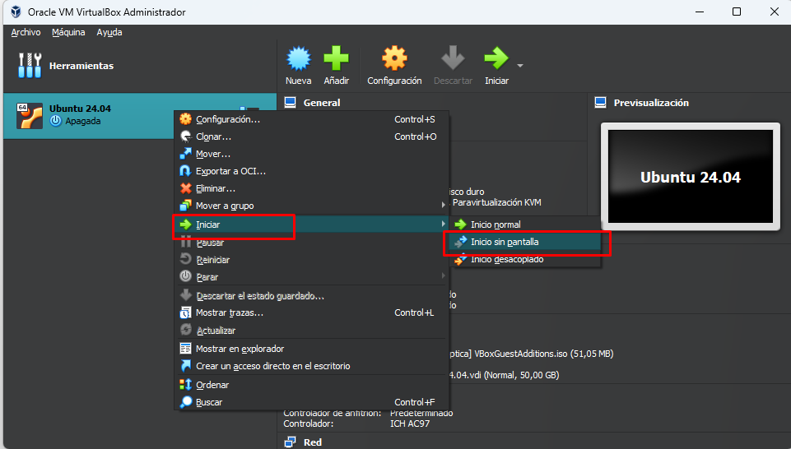
Task: Click the ICH AC97 controller value
Action: (x=410, y=424)
